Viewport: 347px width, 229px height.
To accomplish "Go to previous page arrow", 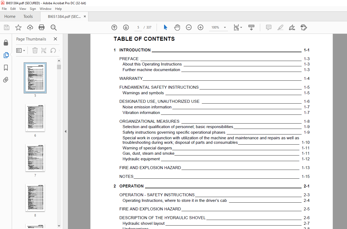I will 114,27.
